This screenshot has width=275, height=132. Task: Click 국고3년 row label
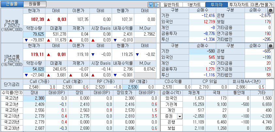point(12,105)
